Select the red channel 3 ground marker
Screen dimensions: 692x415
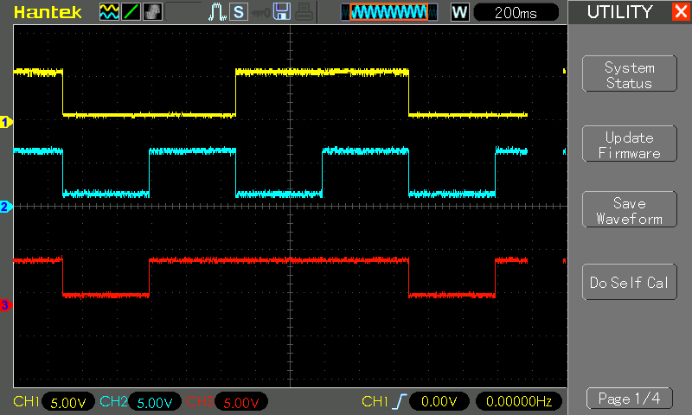[5, 304]
